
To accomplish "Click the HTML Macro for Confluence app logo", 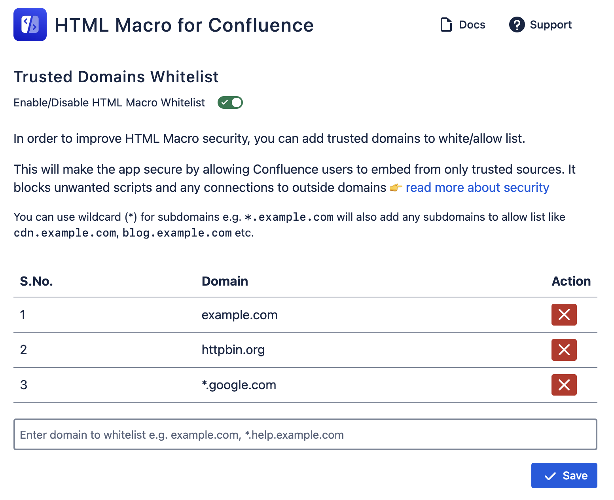I will (30, 25).
